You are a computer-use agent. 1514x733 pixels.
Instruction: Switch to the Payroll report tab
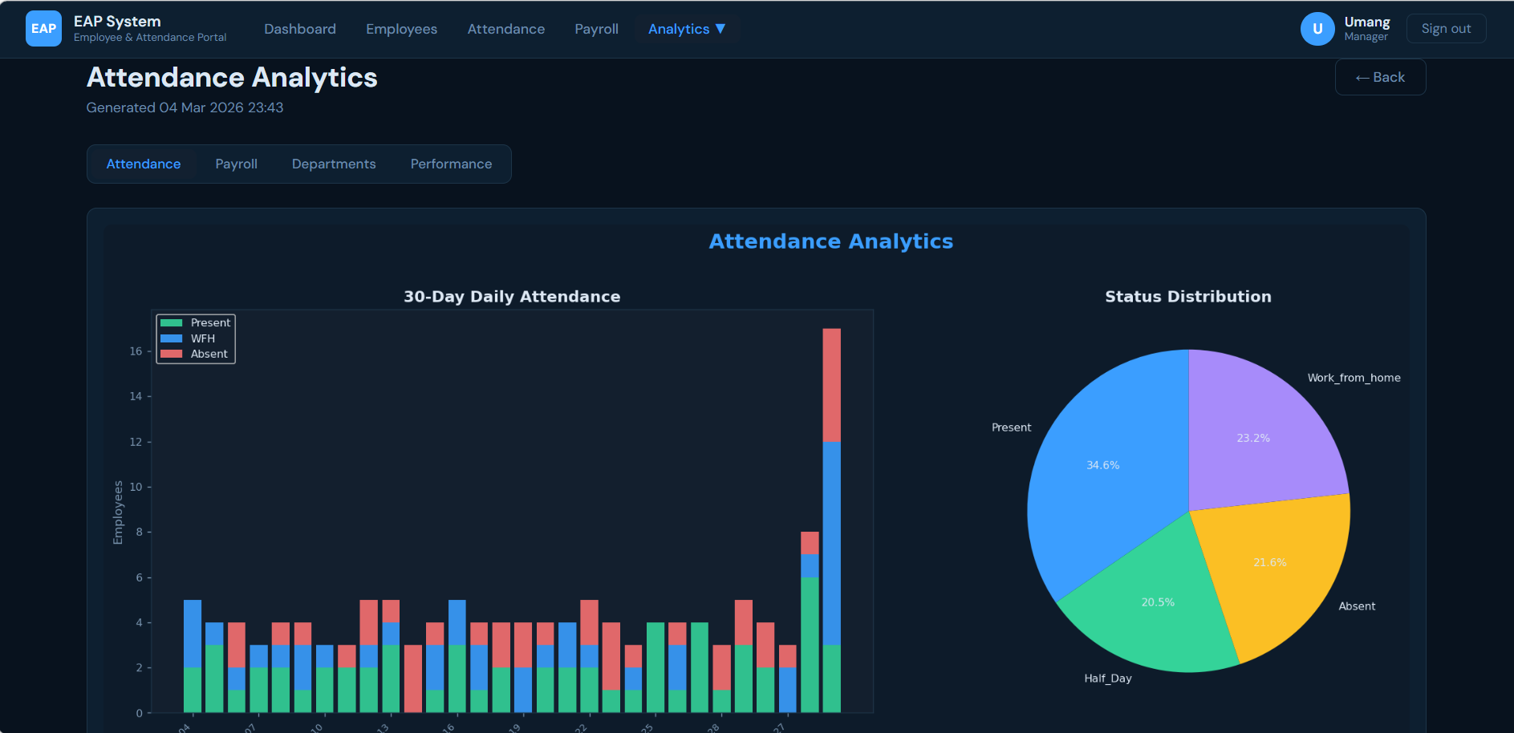click(236, 164)
